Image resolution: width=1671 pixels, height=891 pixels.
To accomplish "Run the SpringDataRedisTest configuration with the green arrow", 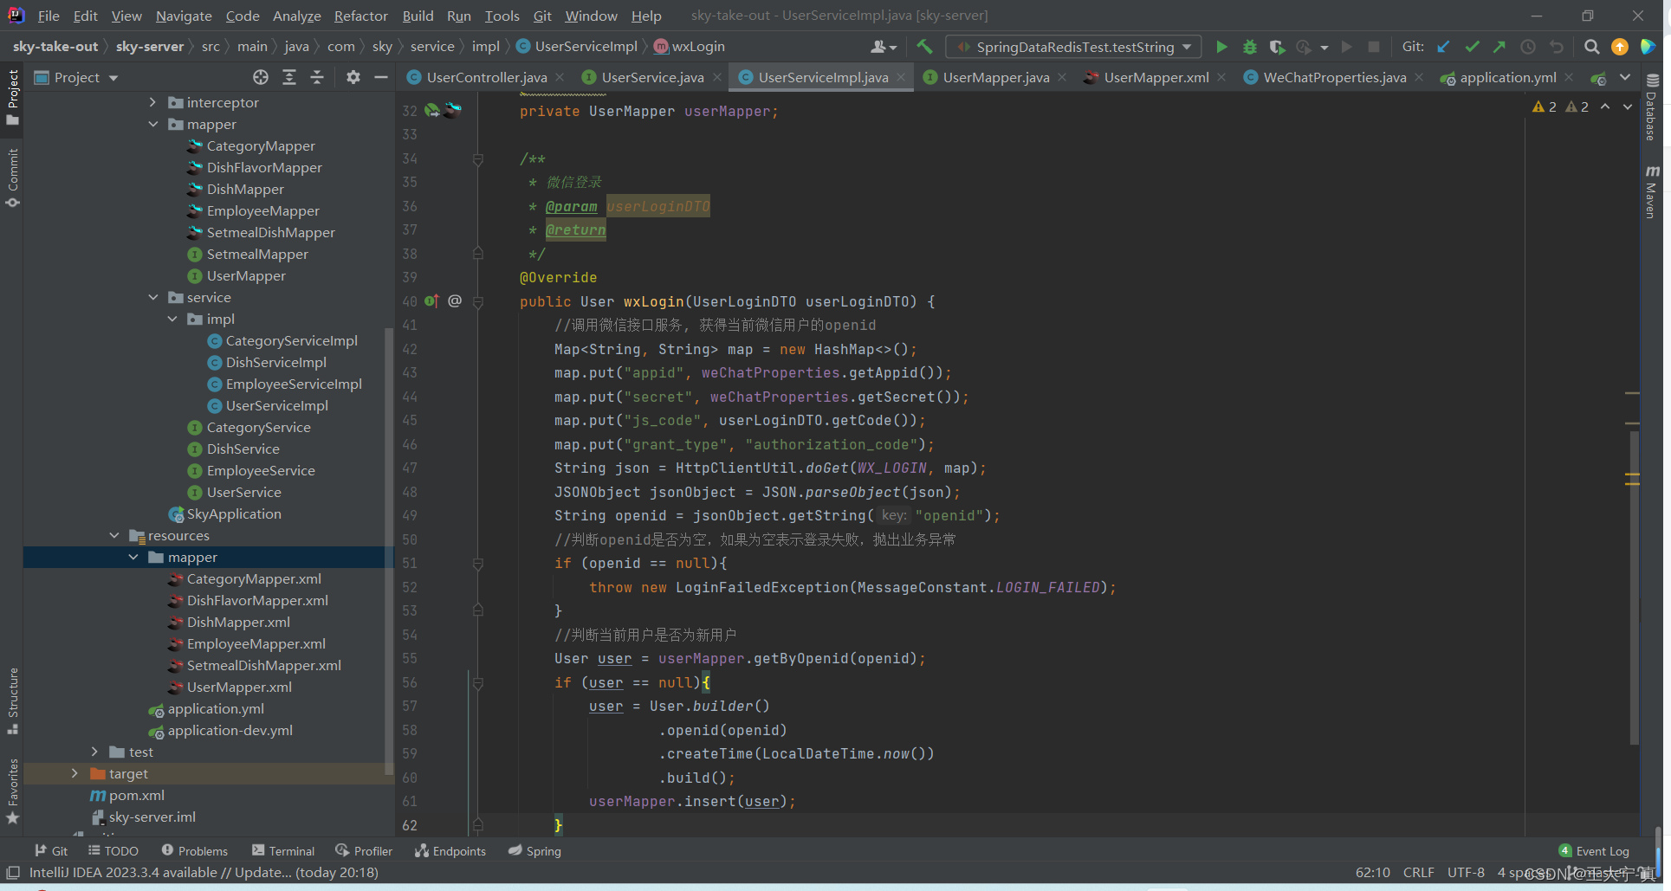I will pyautogui.click(x=1221, y=47).
